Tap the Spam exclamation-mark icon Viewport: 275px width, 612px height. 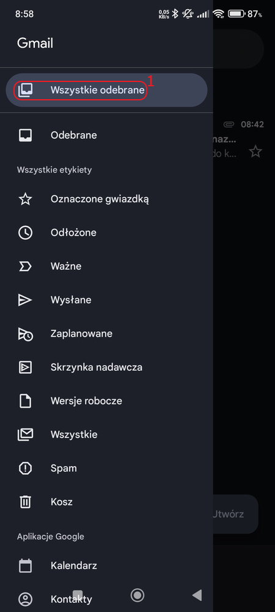25,468
